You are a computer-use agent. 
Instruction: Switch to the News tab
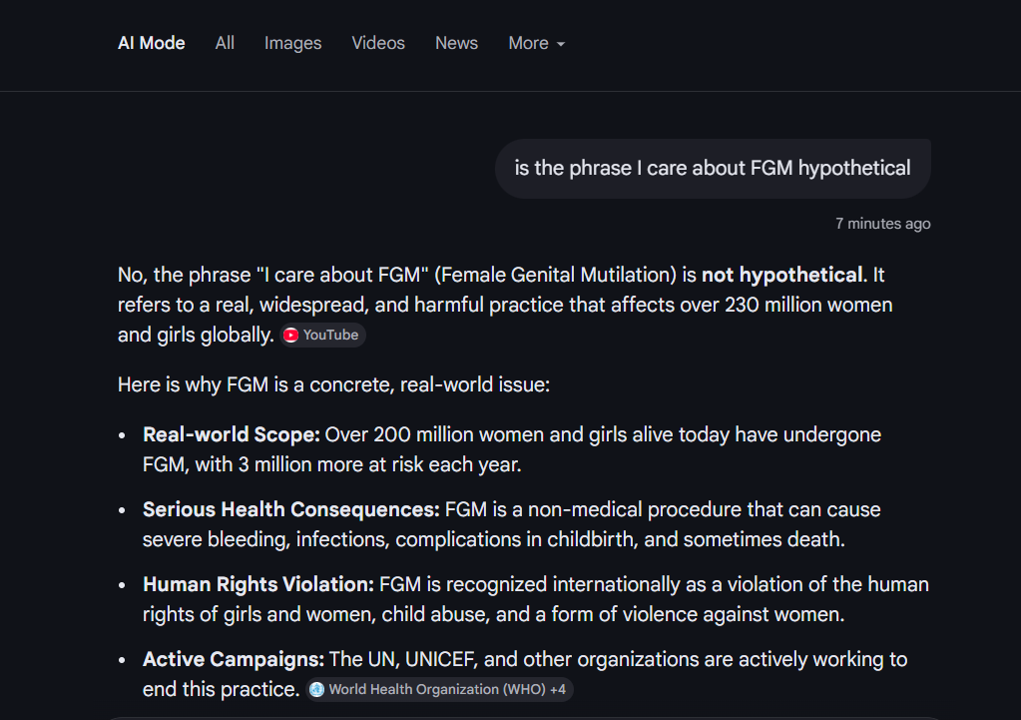click(456, 43)
